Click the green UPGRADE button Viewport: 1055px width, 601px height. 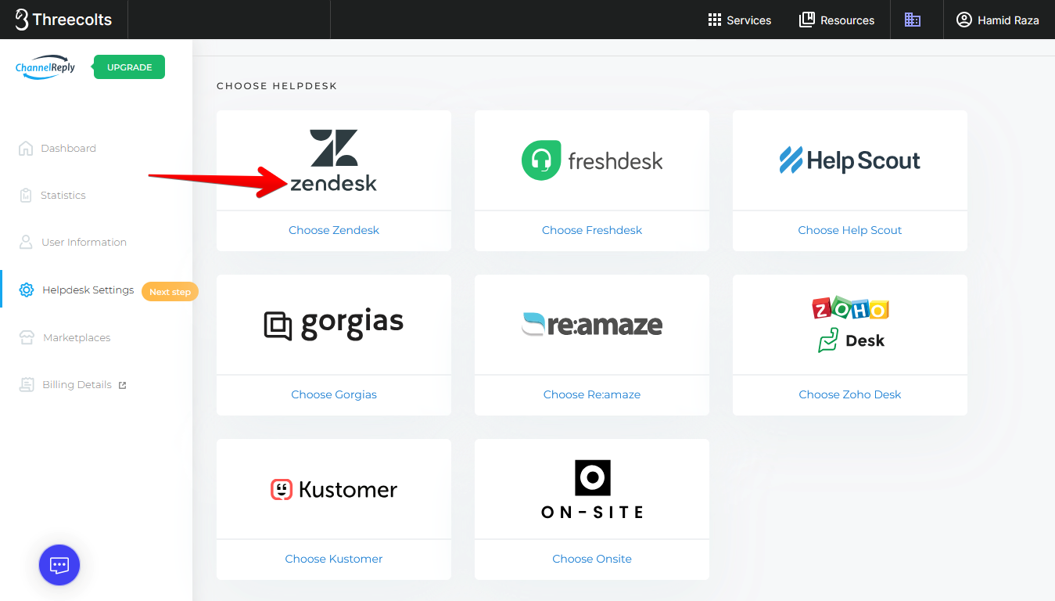click(129, 67)
